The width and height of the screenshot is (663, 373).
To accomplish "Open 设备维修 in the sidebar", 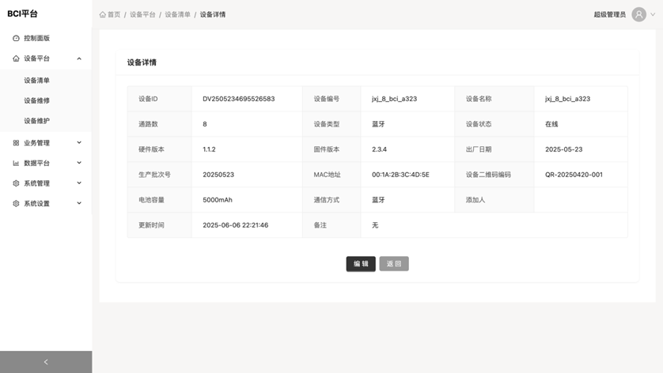I will pos(36,100).
